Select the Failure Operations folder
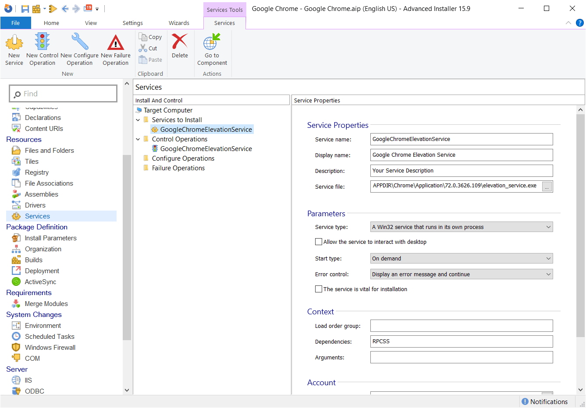This screenshot has width=586, height=408. click(178, 168)
